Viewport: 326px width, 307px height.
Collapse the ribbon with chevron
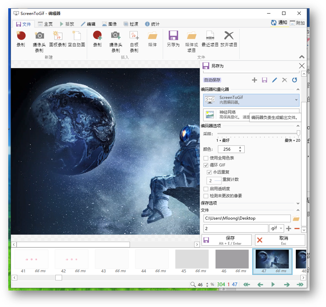(x=302, y=57)
